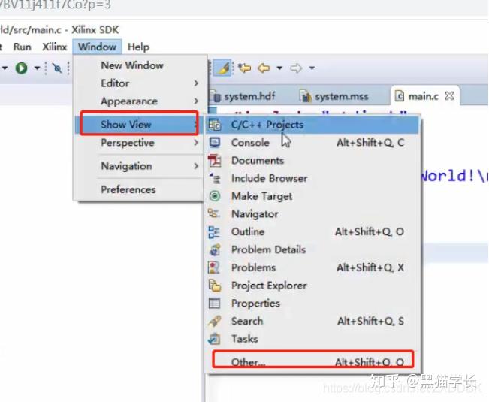The image size is (489, 402).
Task: Choose the Tasks view entry
Action: [x=312, y=339]
